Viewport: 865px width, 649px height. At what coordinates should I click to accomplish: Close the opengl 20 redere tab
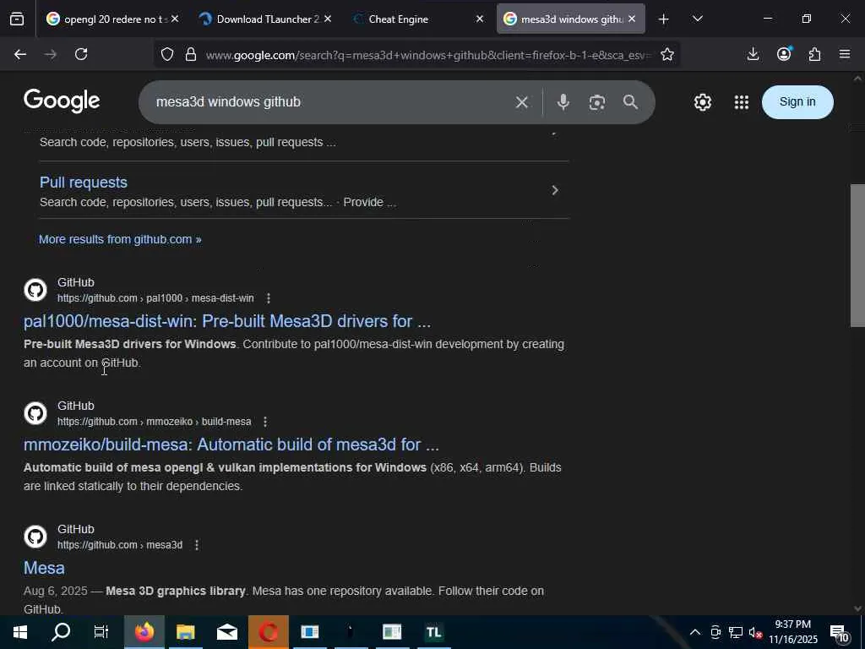pos(175,19)
